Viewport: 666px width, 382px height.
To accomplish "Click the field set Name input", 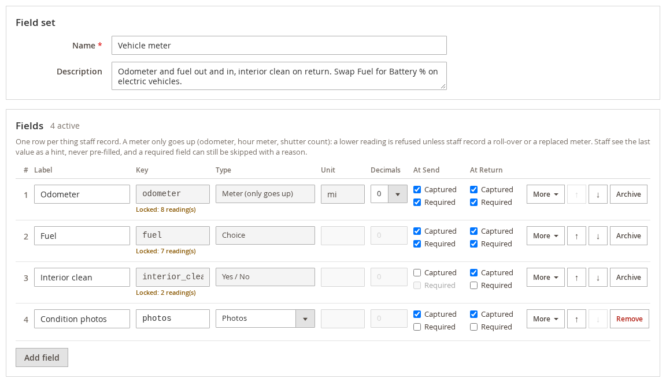I will [x=279, y=46].
